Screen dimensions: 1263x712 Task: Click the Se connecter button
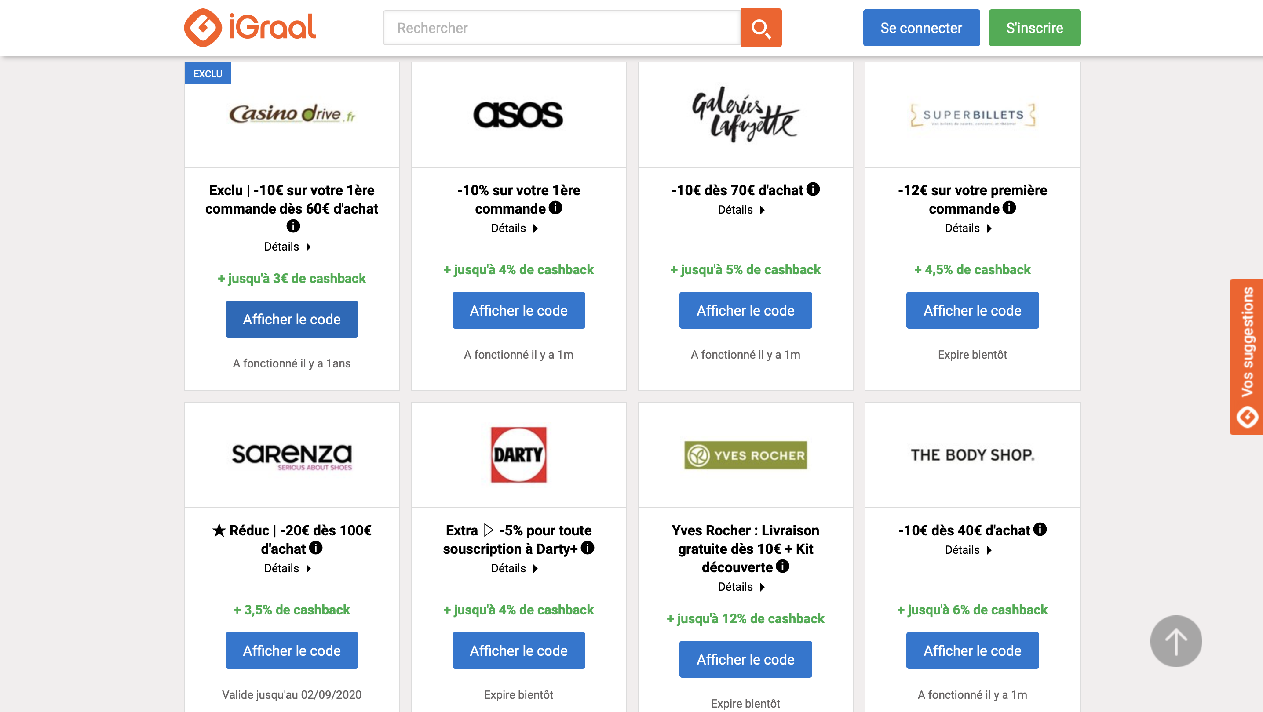921,27
